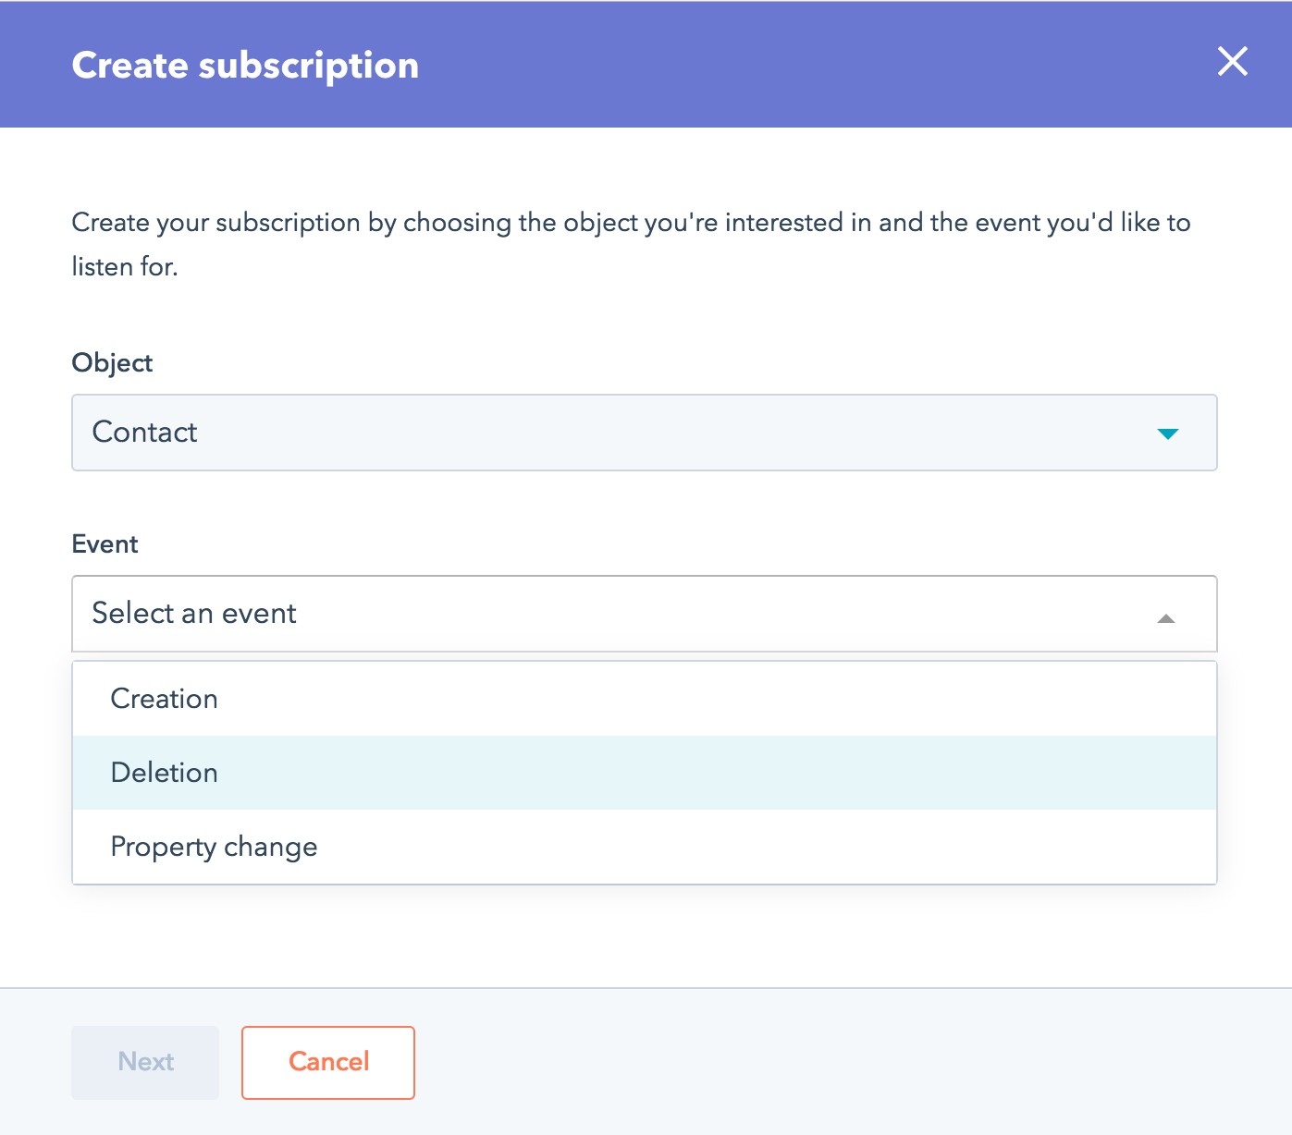The width and height of the screenshot is (1292, 1135).
Task: Click the 'Select an event' placeholder text
Action: click(194, 613)
